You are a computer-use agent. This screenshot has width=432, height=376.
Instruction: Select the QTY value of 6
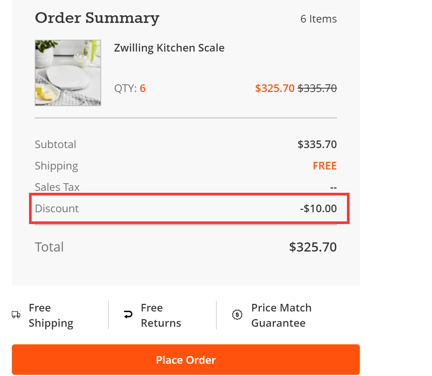(x=142, y=88)
